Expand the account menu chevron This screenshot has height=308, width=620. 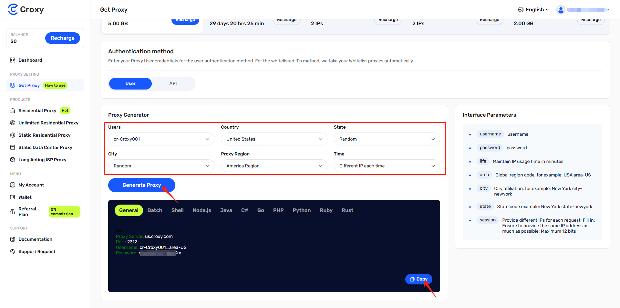(608, 10)
